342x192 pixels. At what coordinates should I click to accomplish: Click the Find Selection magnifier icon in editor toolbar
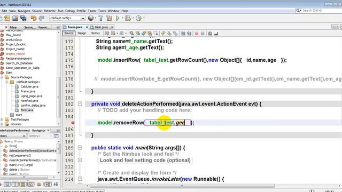(x=131, y=33)
